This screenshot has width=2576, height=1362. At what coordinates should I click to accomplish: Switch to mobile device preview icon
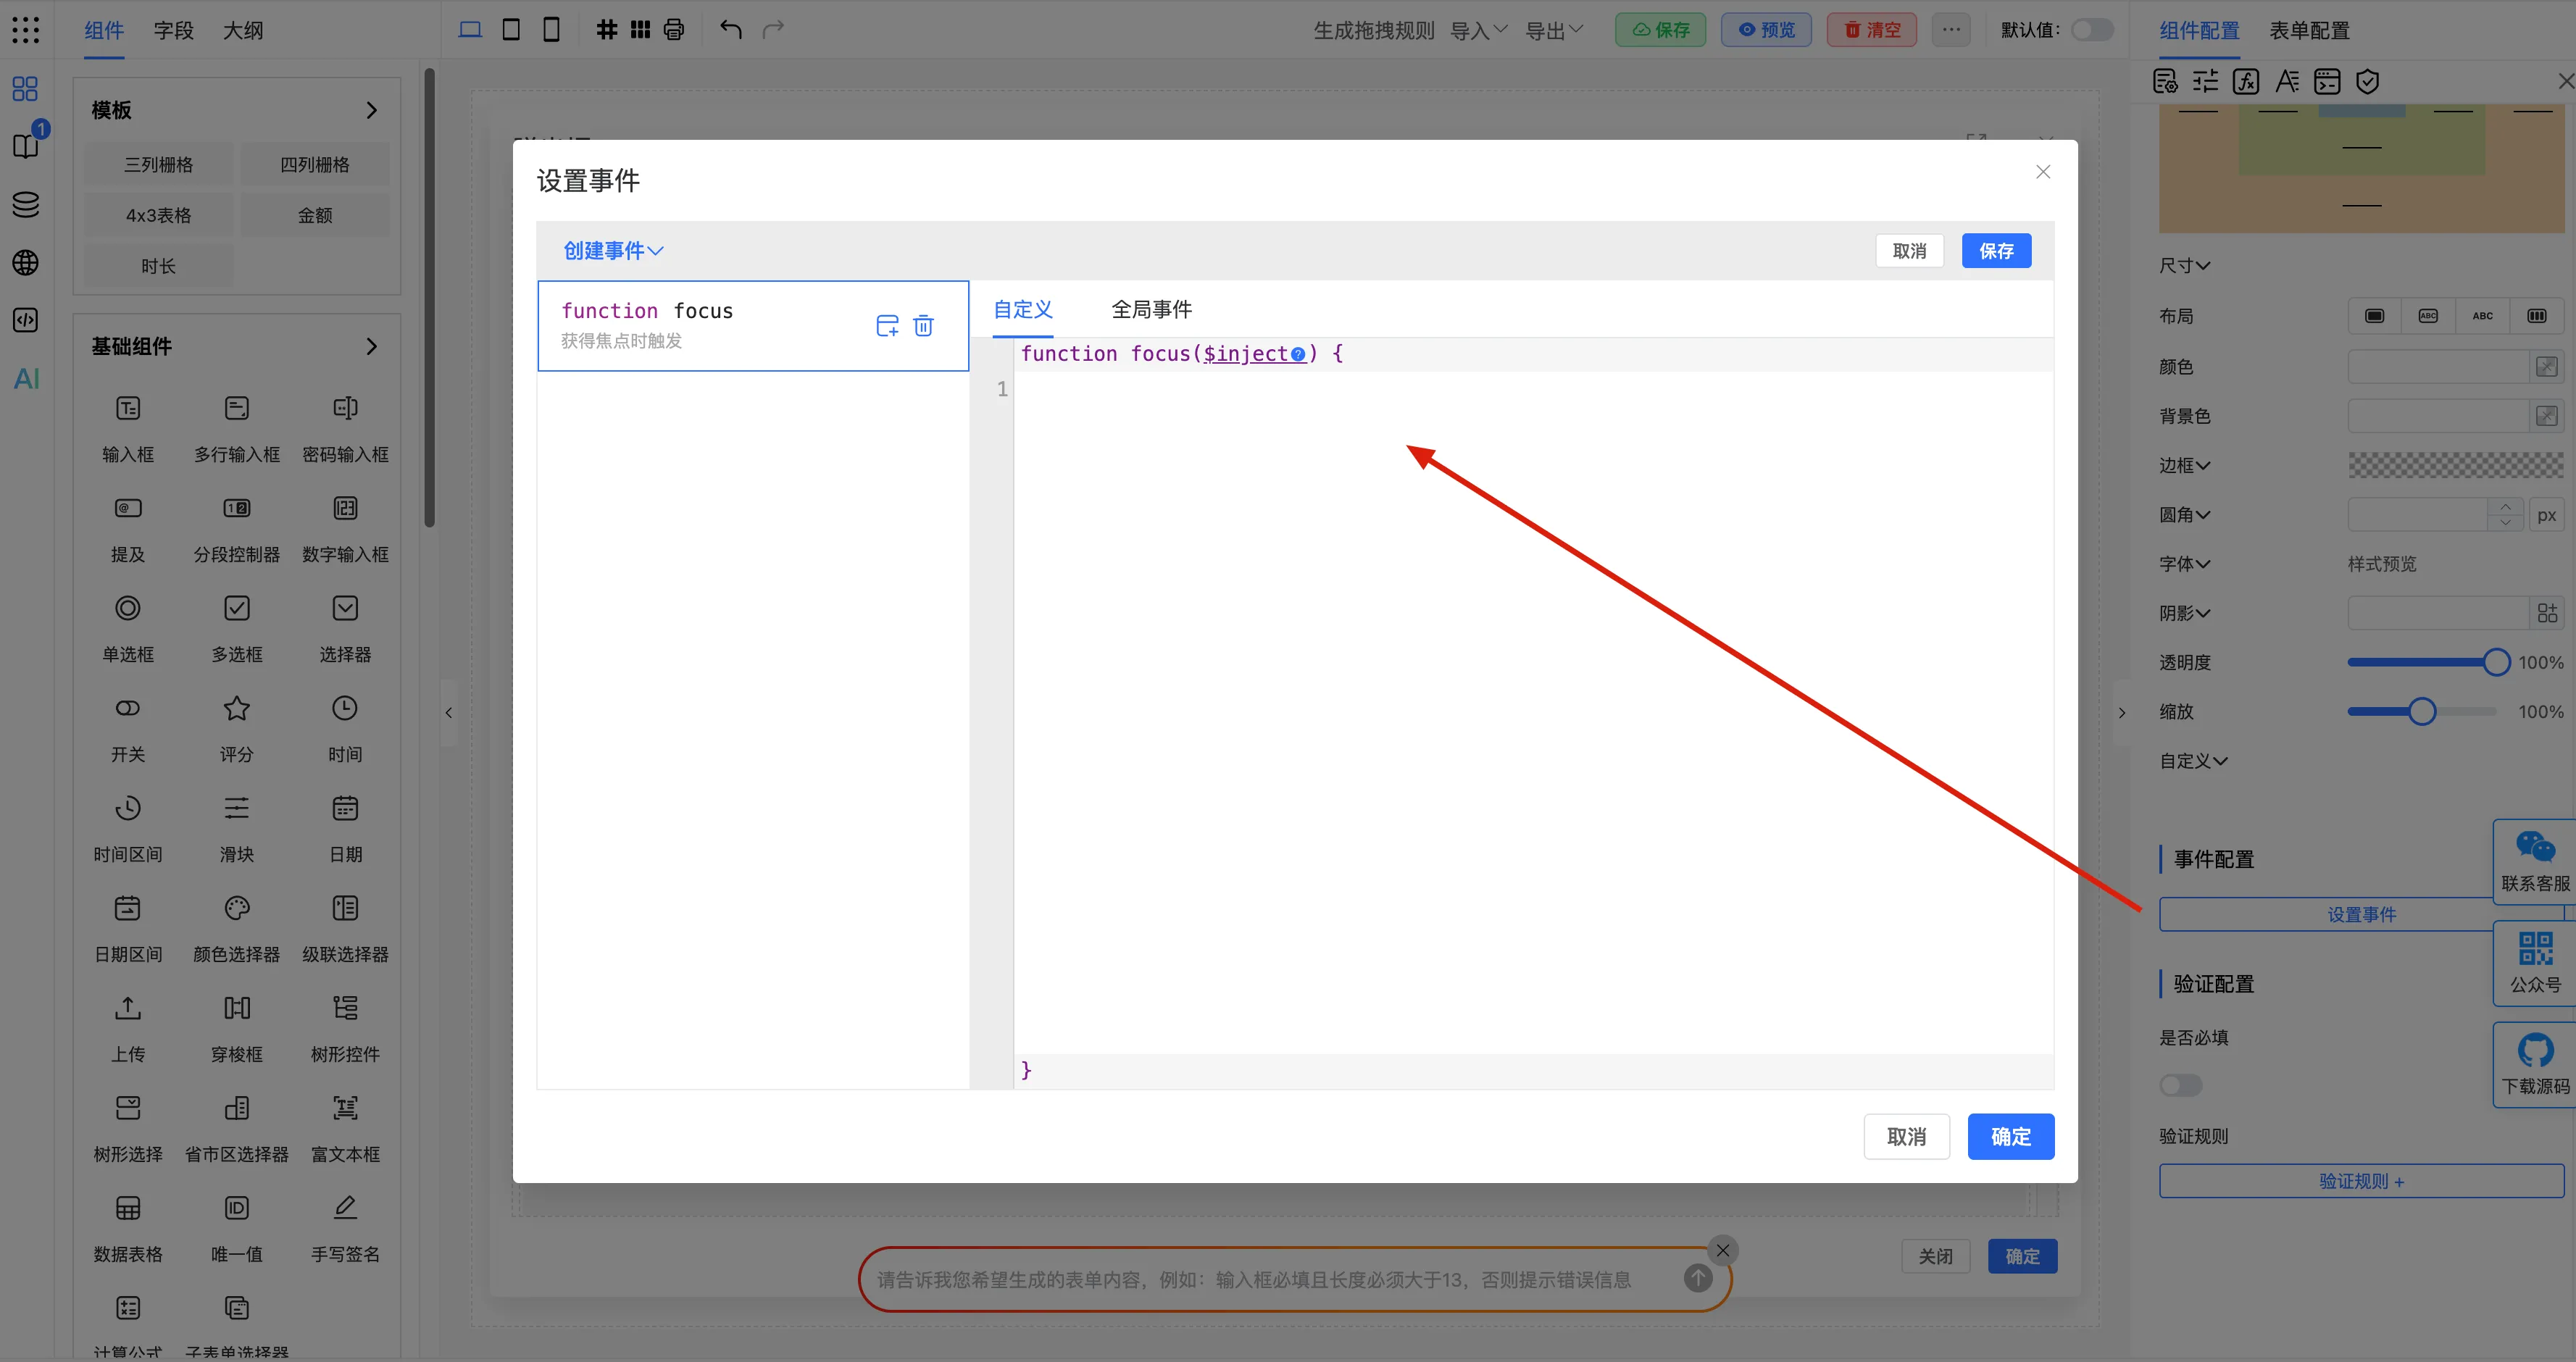pos(551,30)
